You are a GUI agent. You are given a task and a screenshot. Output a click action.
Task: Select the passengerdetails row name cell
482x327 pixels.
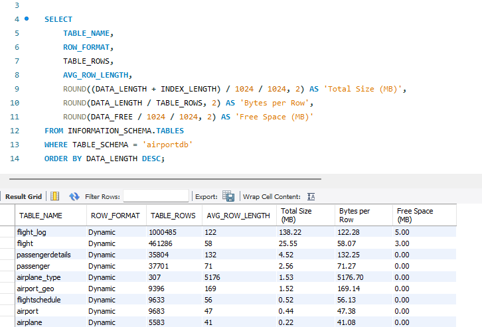point(44,255)
